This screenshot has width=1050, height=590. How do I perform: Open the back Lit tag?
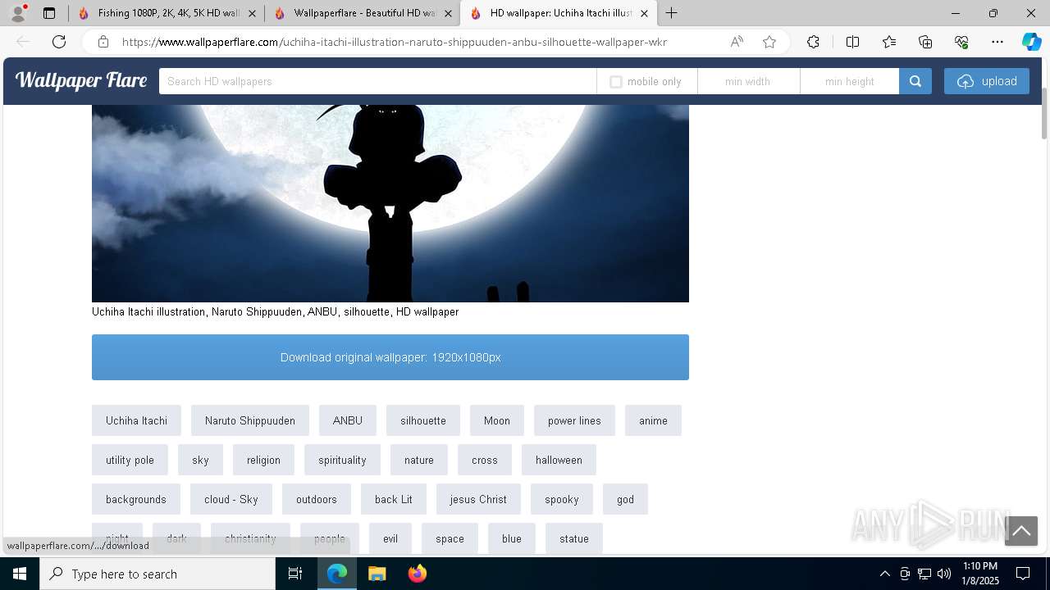394,499
